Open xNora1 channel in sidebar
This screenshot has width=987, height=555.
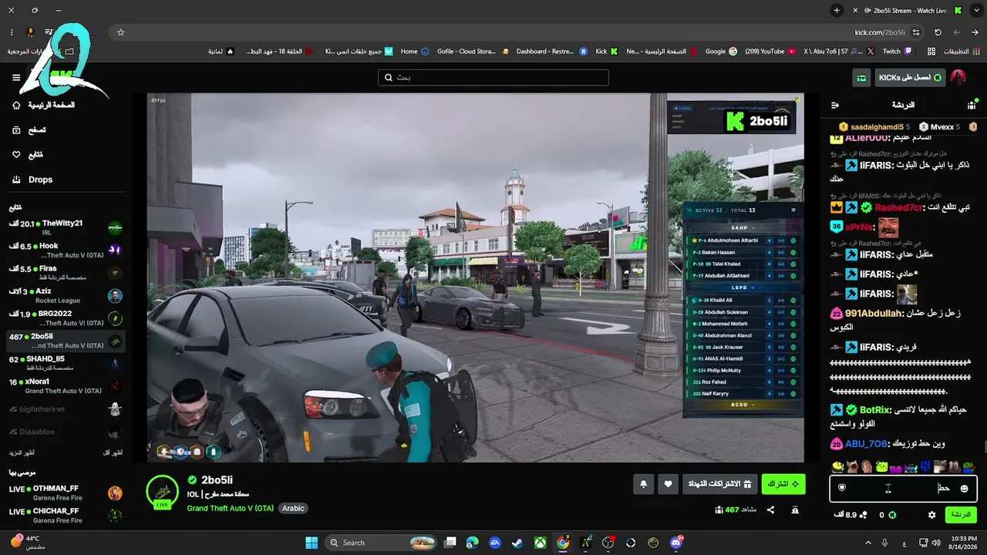coord(65,386)
